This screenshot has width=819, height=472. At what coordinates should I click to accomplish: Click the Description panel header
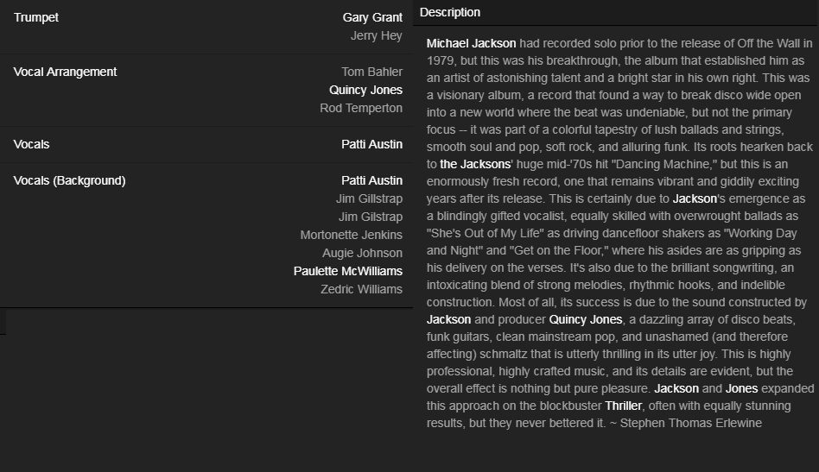450,12
